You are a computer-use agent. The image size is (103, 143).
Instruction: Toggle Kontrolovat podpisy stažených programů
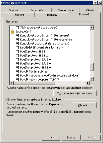pos(17,43)
